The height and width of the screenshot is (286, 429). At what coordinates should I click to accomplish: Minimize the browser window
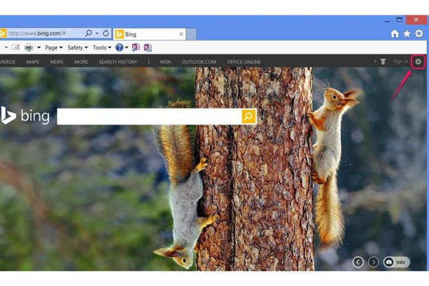[387, 20]
